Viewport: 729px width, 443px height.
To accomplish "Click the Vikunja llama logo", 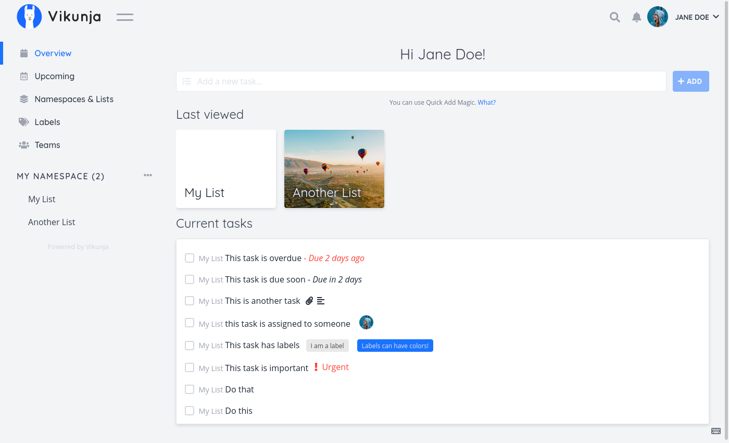I will click(x=29, y=17).
